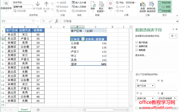180x112 pixels.
Task: Select pivot cell 公孙胜
Action: 77,43
